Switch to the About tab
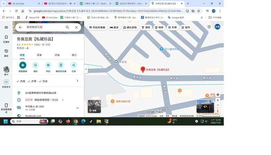271x155 pixels. 74,55
